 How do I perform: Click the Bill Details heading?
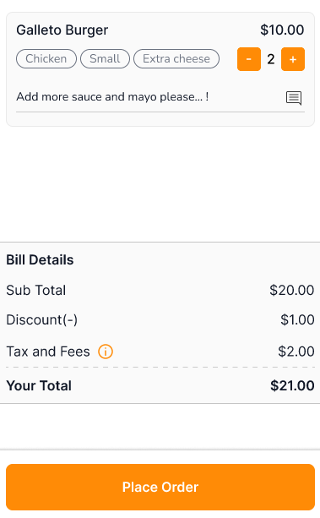tap(40, 259)
